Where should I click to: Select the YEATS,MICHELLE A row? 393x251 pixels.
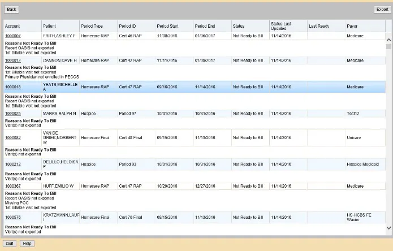point(195,87)
